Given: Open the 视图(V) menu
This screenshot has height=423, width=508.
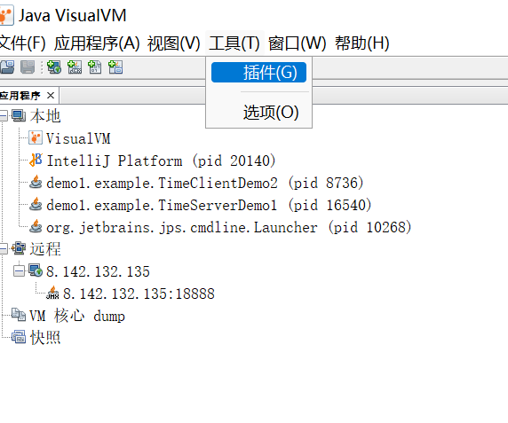Looking at the screenshot, I should pyautogui.click(x=174, y=43).
